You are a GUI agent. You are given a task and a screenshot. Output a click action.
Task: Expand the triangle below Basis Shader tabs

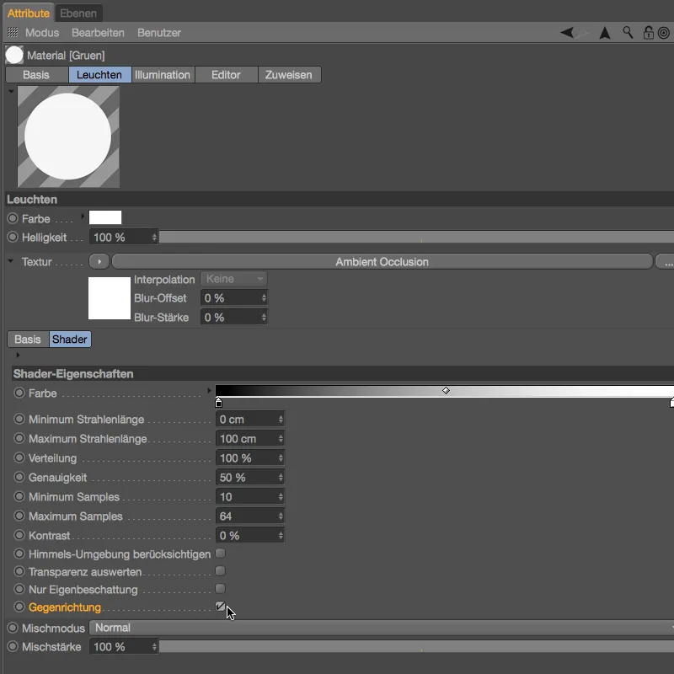pyautogui.click(x=18, y=355)
